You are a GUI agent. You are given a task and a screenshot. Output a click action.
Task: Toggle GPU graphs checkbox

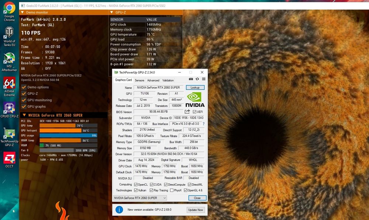[x=24, y=106]
